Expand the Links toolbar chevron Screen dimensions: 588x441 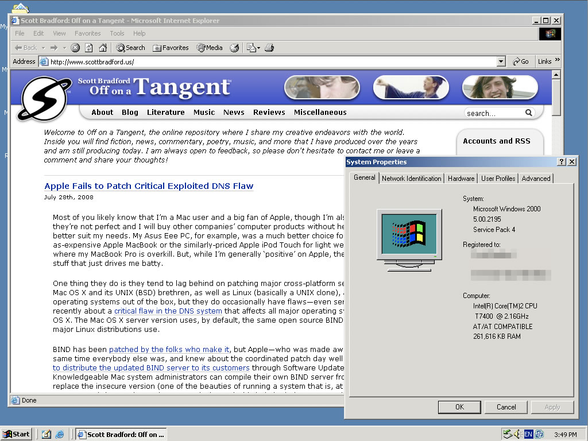[x=557, y=60]
